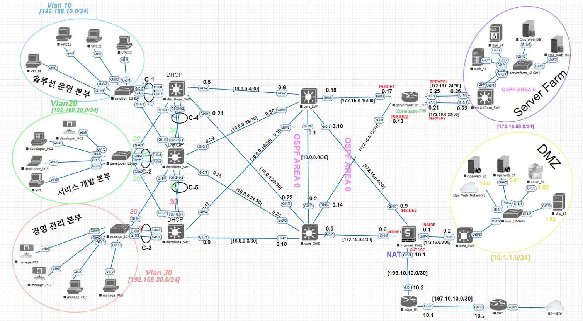Click the core_SW1 switch node
The height and width of the screenshot is (321, 583).
[x=309, y=96]
